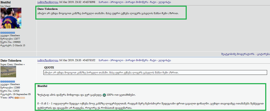Click შეატყობინე მოდერატორს report link
The image size is (270, 111).
tap(238, 54)
